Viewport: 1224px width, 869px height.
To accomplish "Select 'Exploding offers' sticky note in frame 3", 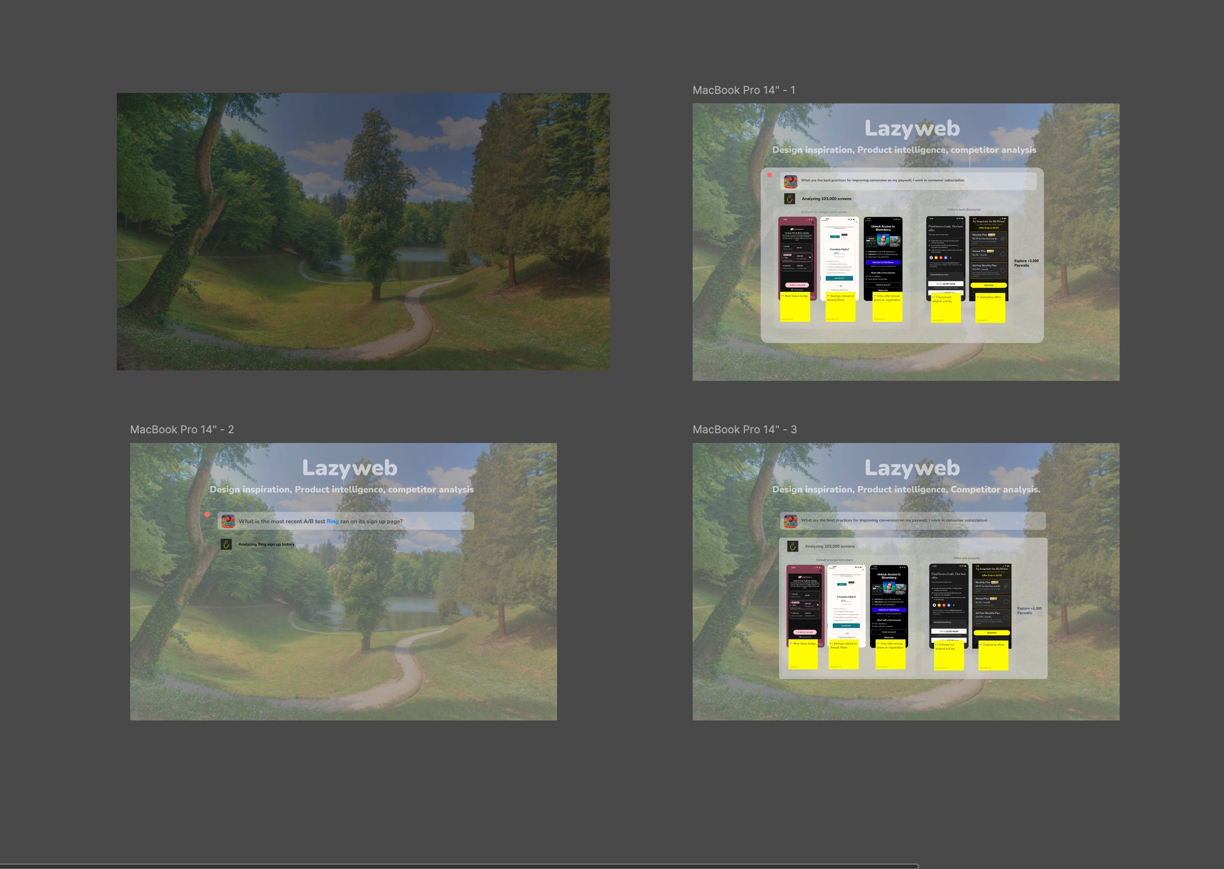I will coord(994,656).
